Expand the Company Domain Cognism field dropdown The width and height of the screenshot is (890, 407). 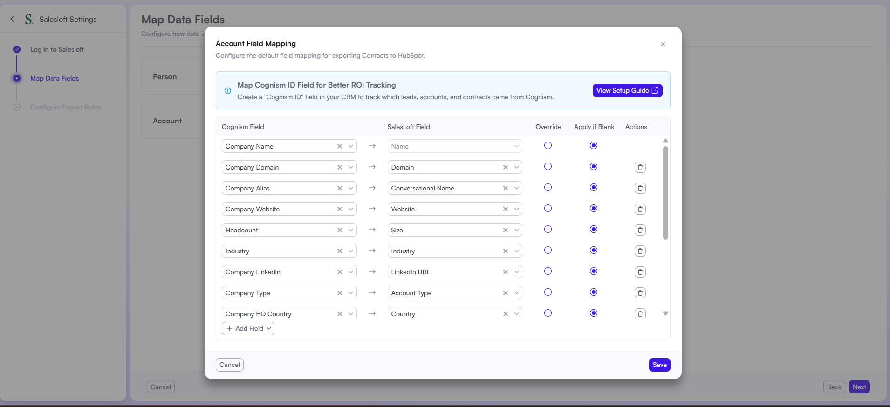tap(351, 167)
